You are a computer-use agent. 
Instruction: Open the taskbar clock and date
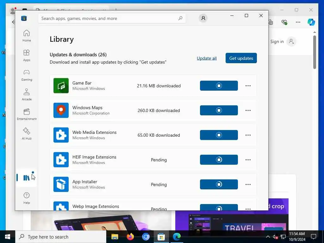point(297,237)
